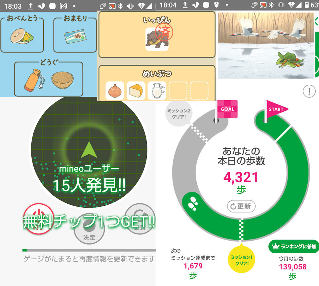This screenshot has width=319, height=286.
Task: Tap the ランキングに参加 button
Action: (294, 246)
